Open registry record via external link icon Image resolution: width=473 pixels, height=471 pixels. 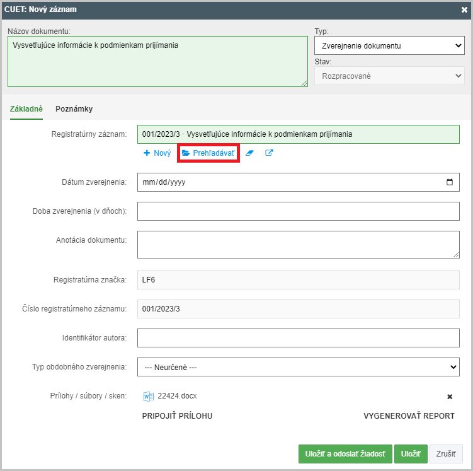coord(269,153)
